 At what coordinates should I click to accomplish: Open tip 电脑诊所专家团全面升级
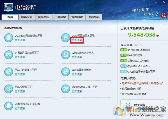143,83
